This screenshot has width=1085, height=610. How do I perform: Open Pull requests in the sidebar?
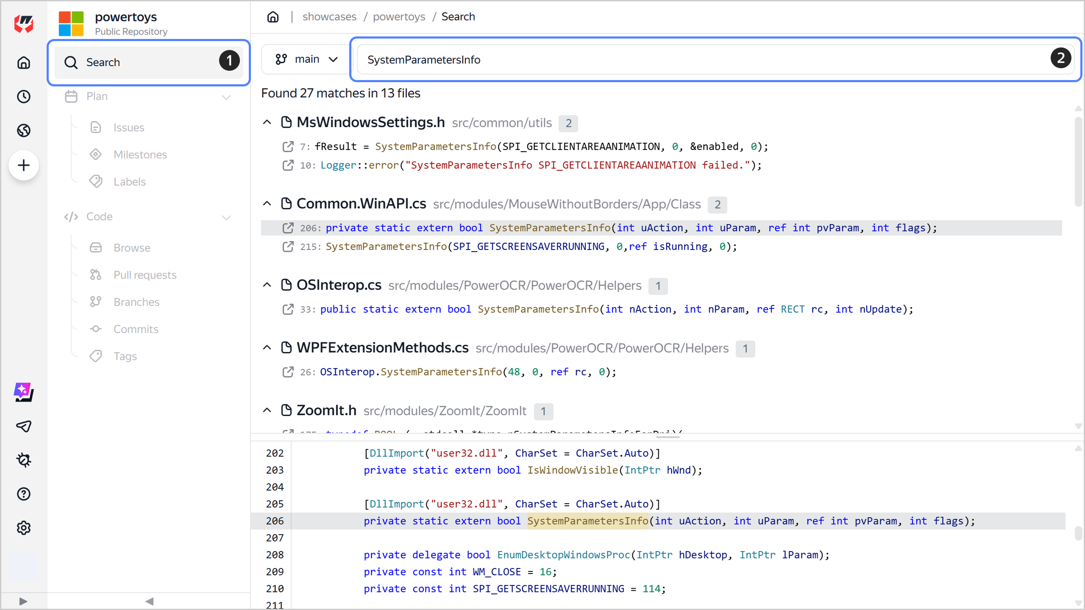click(x=144, y=274)
